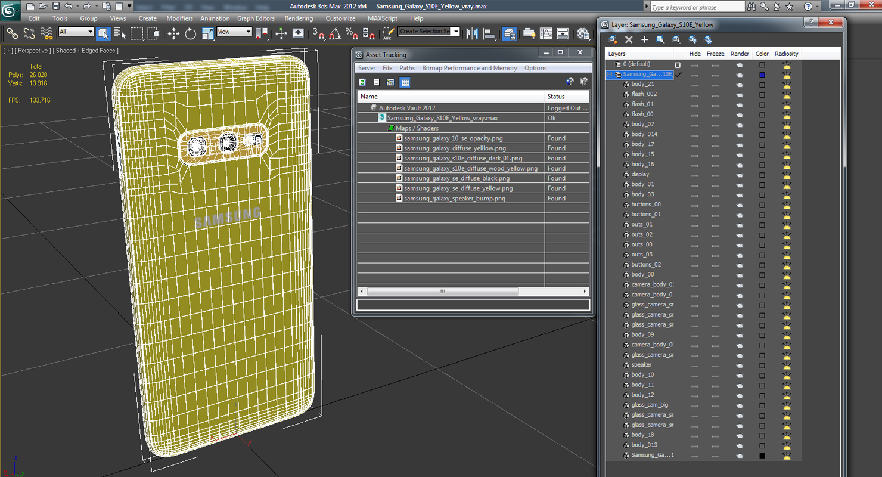Select the Move transform tool
The image size is (882, 477).
click(173, 34)
